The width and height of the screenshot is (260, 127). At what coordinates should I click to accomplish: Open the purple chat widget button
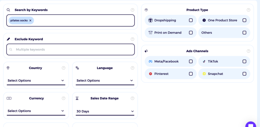(x=251, y=124)
